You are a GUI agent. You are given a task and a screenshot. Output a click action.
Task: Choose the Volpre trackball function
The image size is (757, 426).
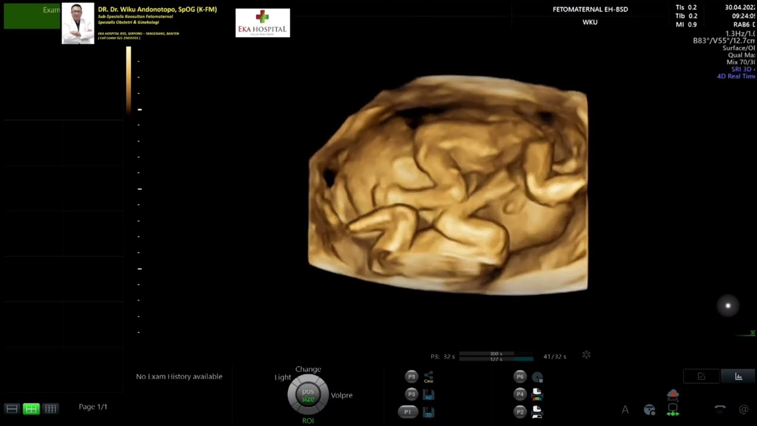pyautogui.click(x=342, y=395)
